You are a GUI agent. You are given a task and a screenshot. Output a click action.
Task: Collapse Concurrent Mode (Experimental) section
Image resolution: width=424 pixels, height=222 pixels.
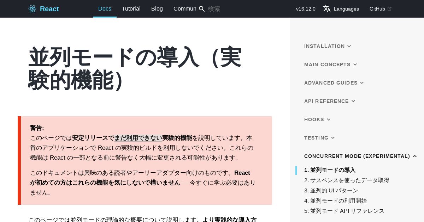pyautogui.click(x=360, y=156)
